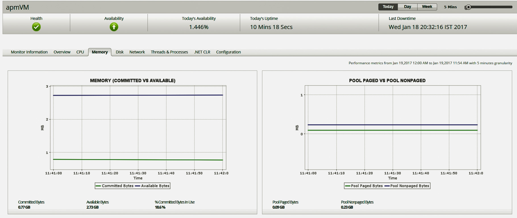Click the Availability label
This screenshot has height=218, width=517.
tap(114, 18)
